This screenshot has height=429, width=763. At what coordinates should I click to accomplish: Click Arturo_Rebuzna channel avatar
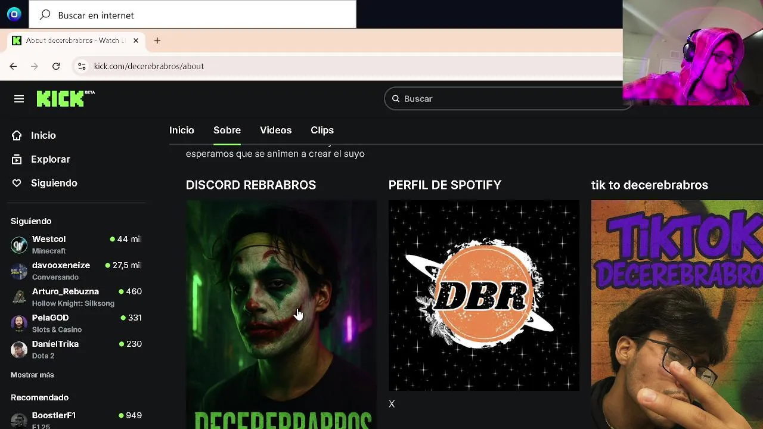[19, 297]
